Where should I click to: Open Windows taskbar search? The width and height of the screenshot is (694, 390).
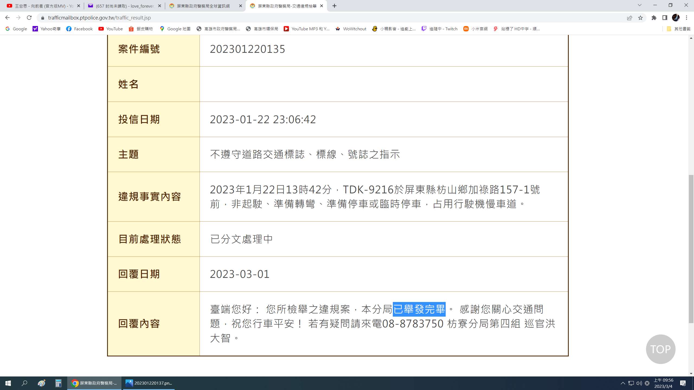[25, 383]
